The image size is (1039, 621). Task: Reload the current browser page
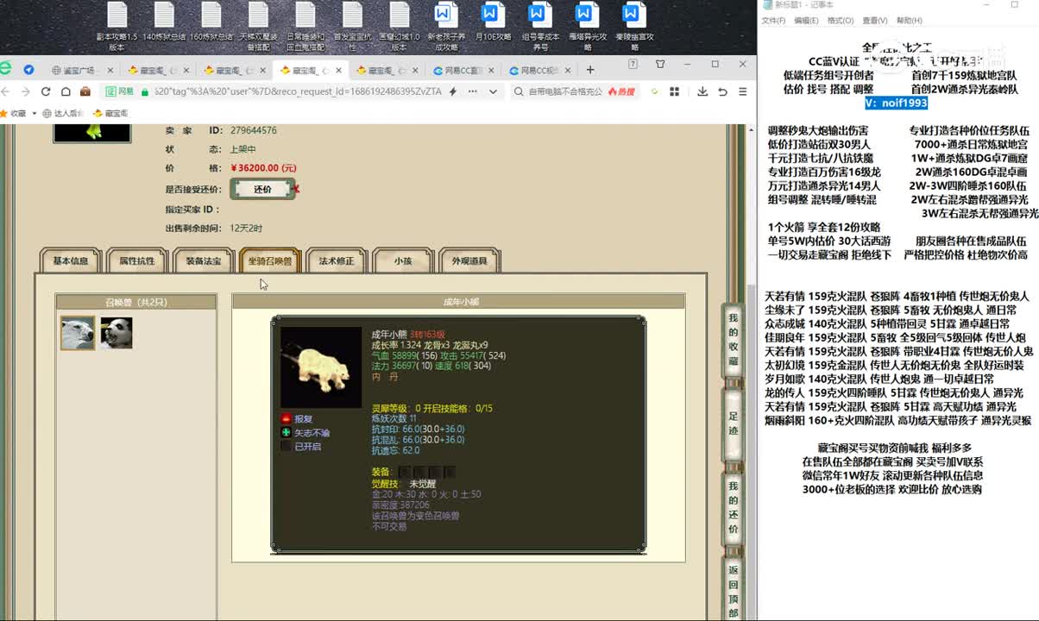[x=46, y=91]
